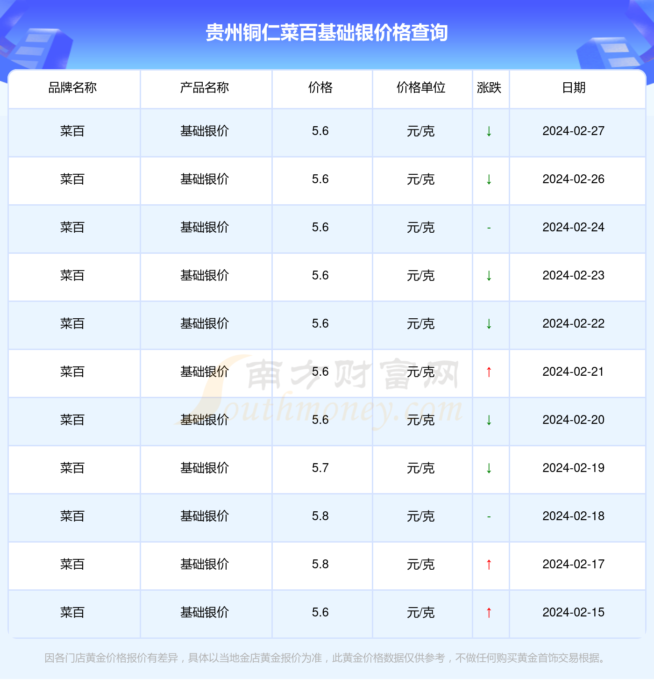Image resolution: width=654 pixels, height=680 pixels.
Task: Select price 5.6 in the 2024-02-15 row
Action: 320,613
